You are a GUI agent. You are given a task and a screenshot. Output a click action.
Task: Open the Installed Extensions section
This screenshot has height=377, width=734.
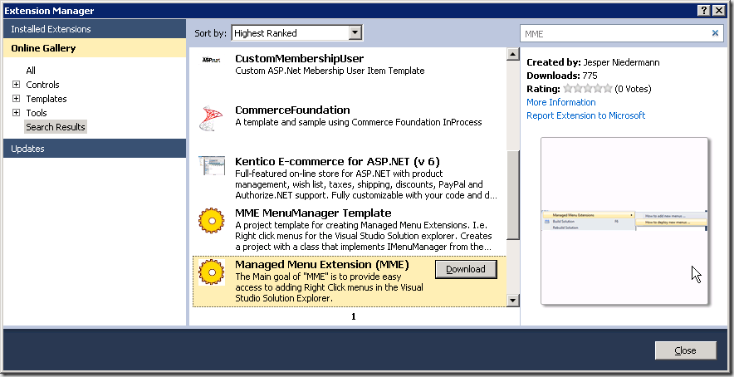point(95,29)
